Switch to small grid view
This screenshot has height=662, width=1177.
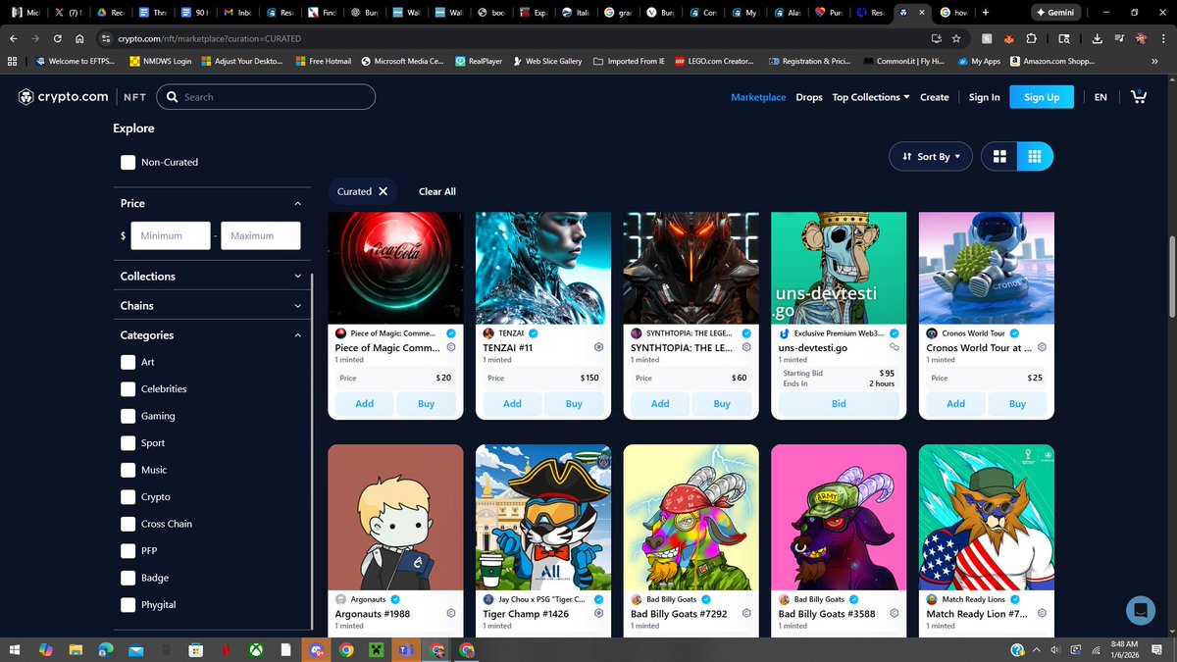pos(1035,156)
